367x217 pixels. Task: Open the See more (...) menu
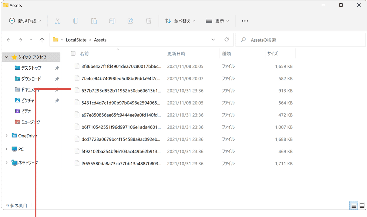pos(245,21)
